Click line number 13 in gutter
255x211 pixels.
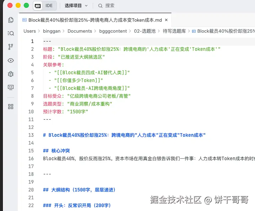coord(31,135)
